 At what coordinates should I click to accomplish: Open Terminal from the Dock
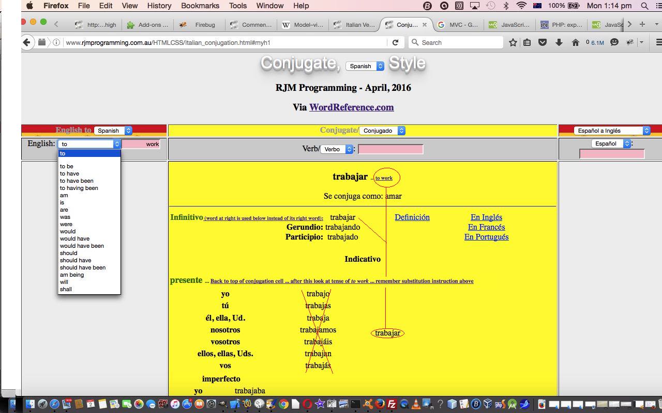pyautogui.click(x=355, y=404)
